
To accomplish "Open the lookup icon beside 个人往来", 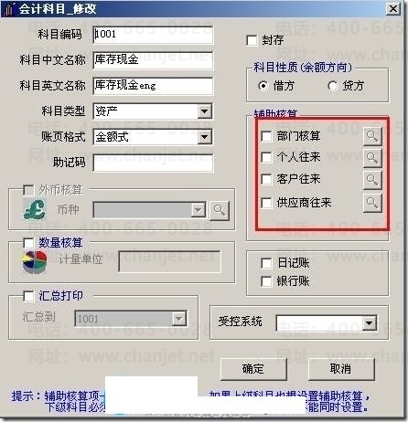I will 372,157.
